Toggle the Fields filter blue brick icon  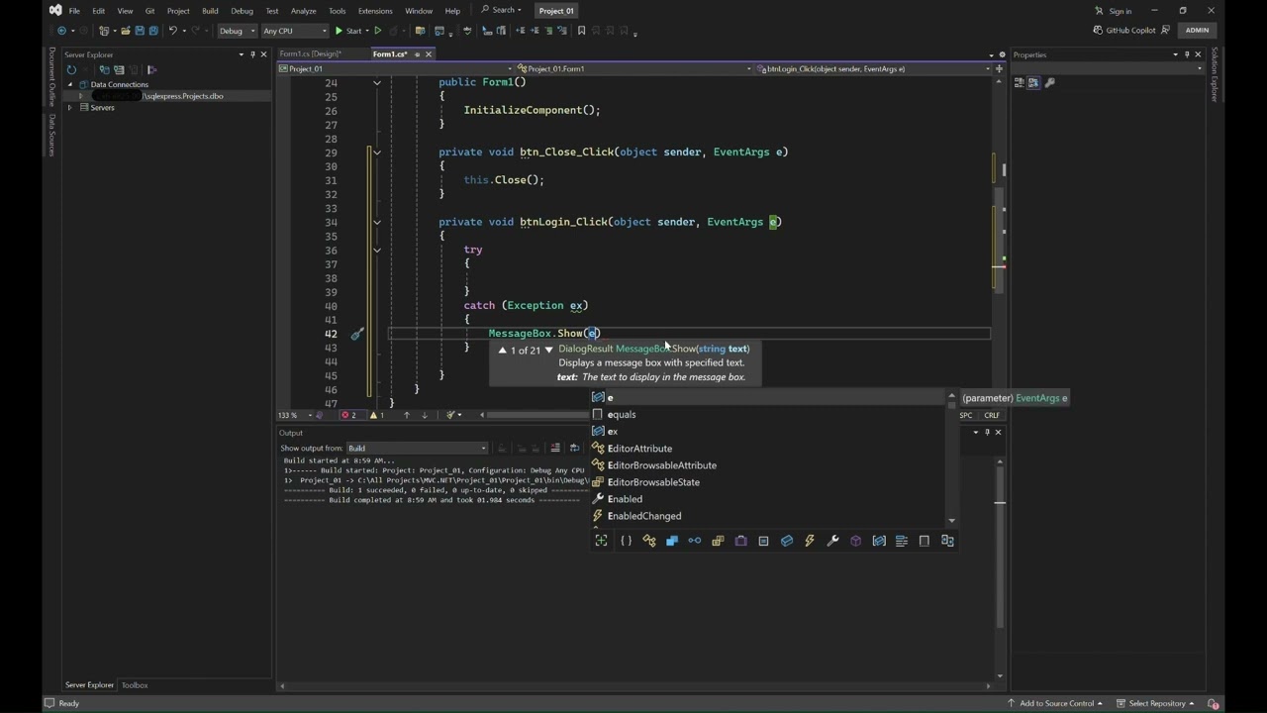787,541
